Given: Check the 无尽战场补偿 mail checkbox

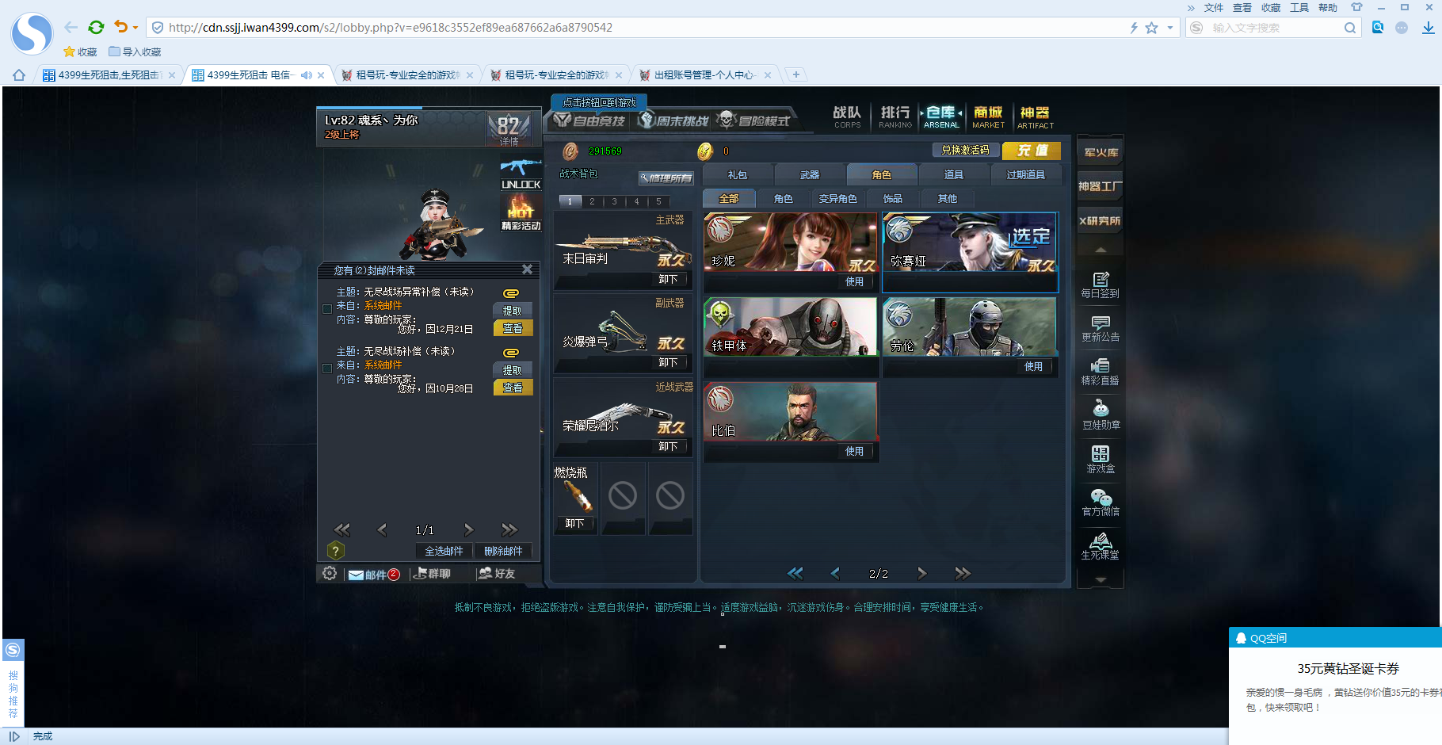Looking at the screenshot, I should coord(327,369).
